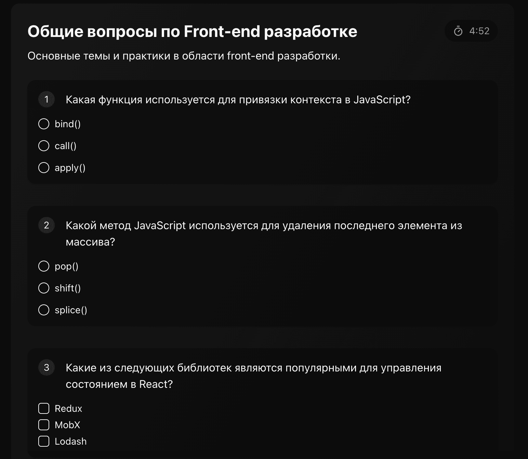
Task: Click the question 1 number badge
Action: 46,100
